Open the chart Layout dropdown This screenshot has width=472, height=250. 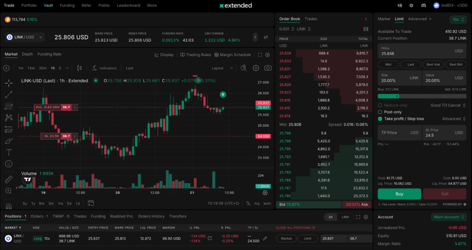coord(222,68)
